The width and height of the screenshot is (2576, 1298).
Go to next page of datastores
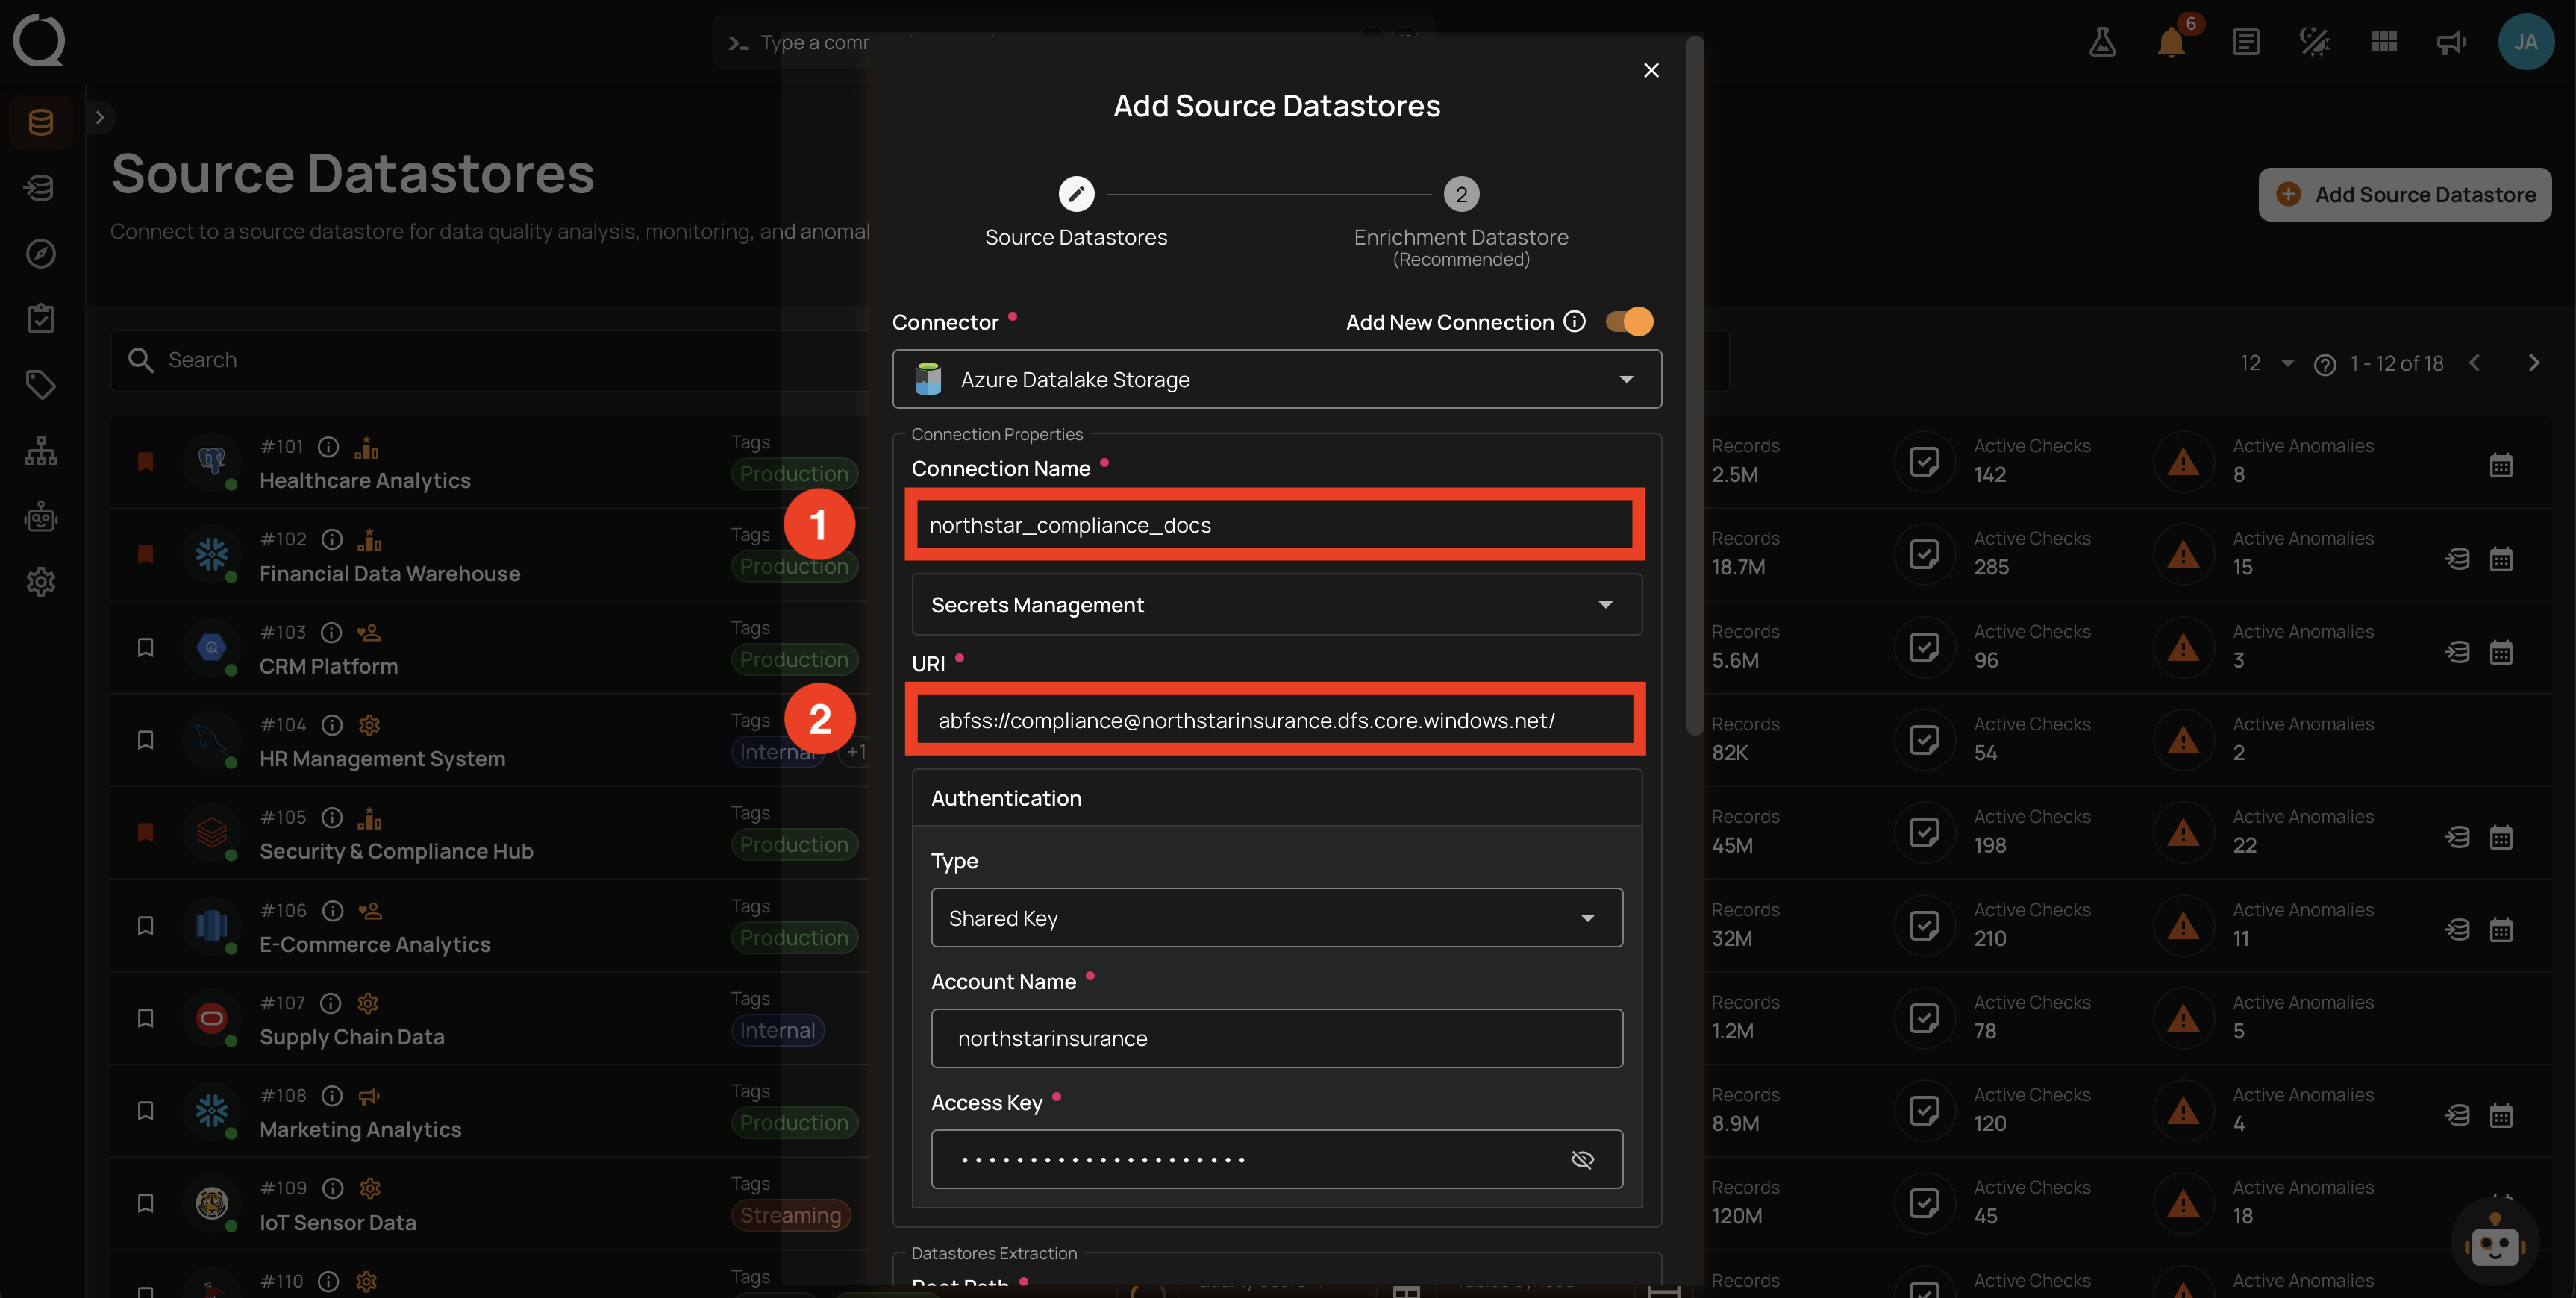pyautogui.click(x=2533, y=363)
